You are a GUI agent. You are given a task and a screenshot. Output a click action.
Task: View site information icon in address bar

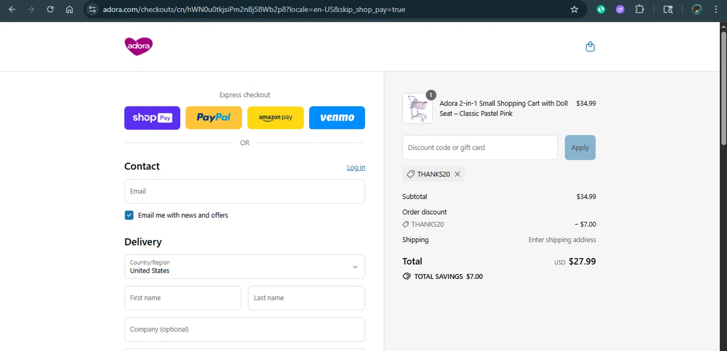coord(93,9)
